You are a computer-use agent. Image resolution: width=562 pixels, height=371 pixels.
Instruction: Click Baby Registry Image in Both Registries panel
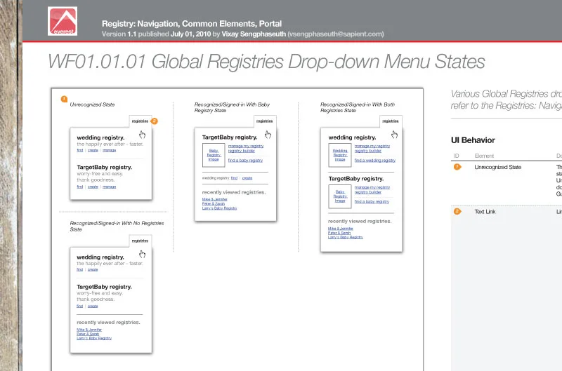pyautogui.click(x=340, y=196)
